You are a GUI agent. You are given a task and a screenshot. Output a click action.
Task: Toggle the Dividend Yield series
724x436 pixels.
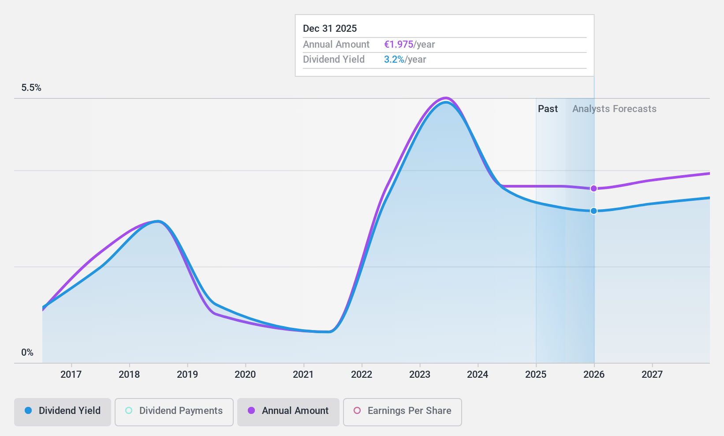tap(63, 412)
